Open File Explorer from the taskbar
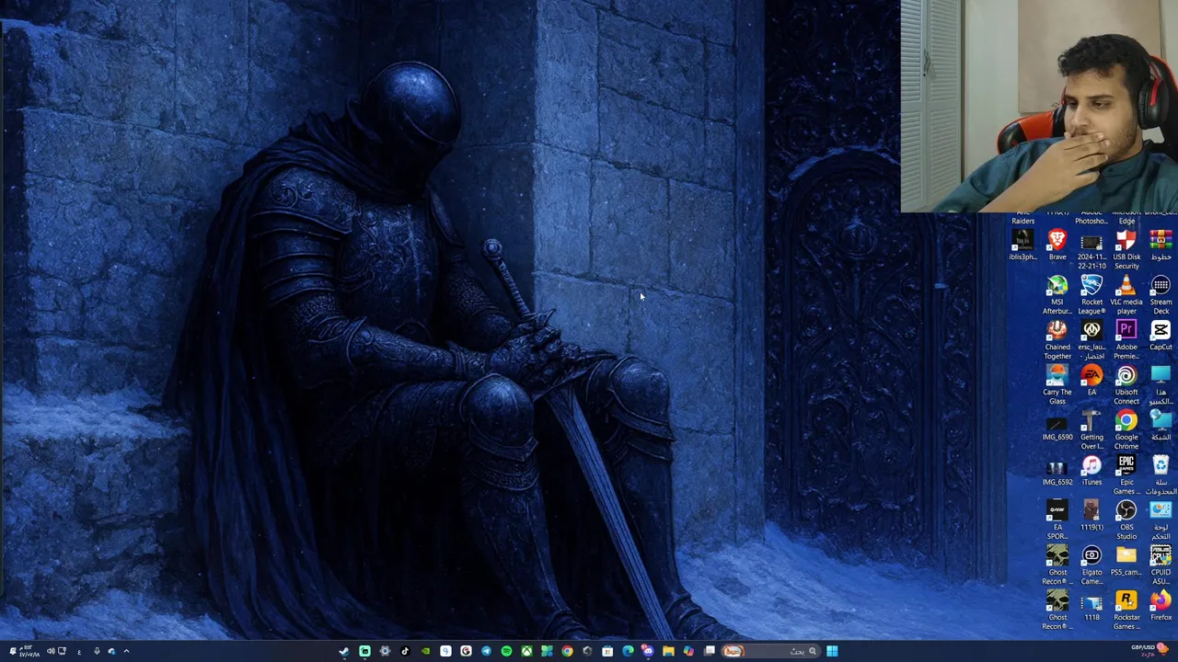This screenshot has height=662, width=1178. click(668, 651)
